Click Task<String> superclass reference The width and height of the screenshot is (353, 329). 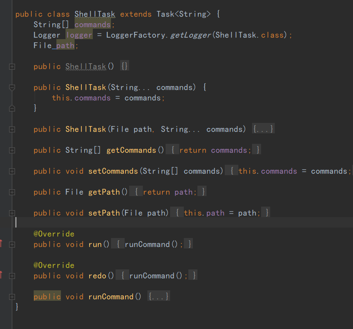[183, 14]
